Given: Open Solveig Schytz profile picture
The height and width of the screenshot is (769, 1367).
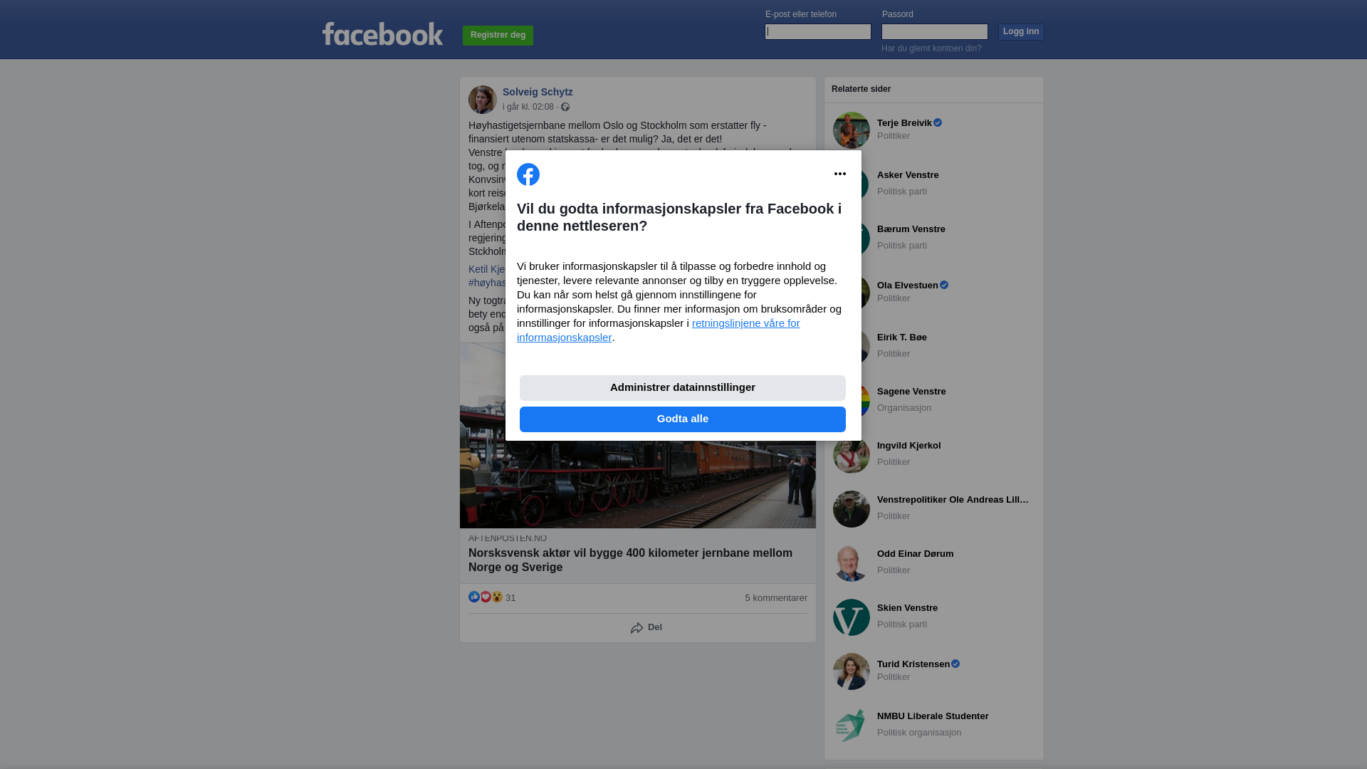Looking at the screenshot, I should pos(483,100).
